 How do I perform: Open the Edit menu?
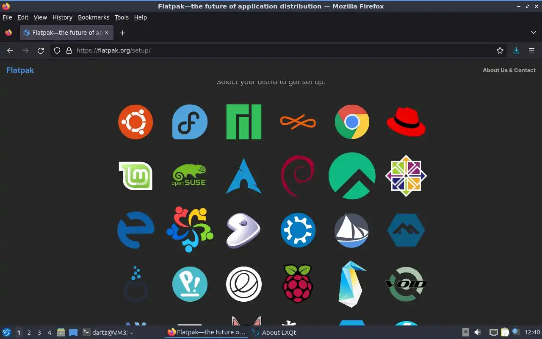[x=23, y=17]
